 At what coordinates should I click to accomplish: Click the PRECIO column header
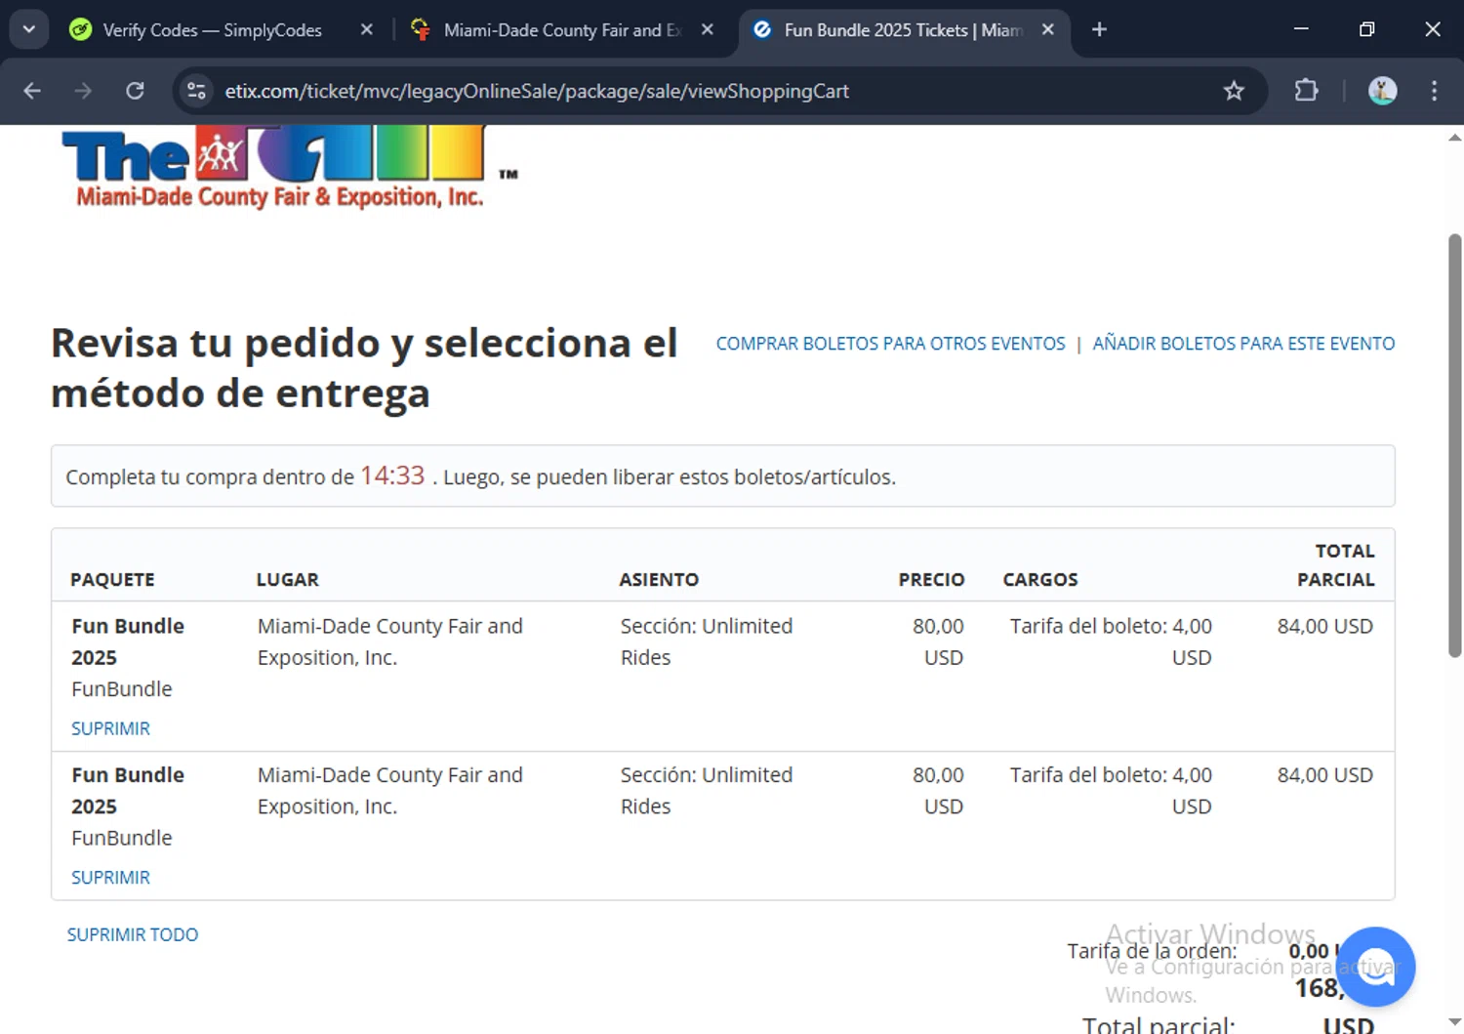point(931,579)
